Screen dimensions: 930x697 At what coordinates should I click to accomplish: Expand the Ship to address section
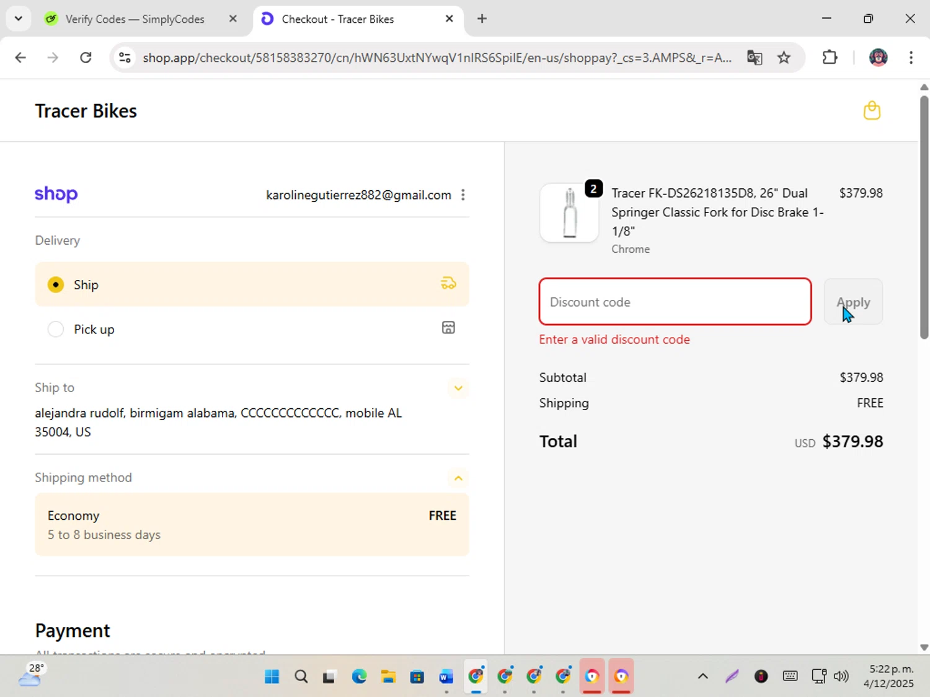pyautogui.click(x=458, y=388)
